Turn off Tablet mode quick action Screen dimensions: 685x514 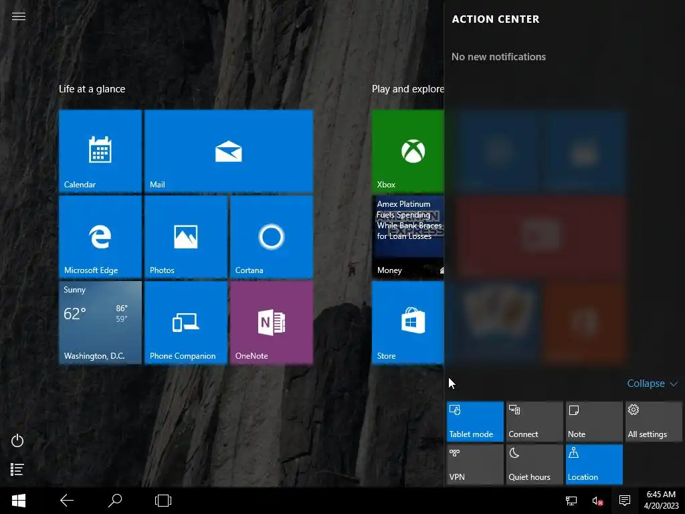475,422
